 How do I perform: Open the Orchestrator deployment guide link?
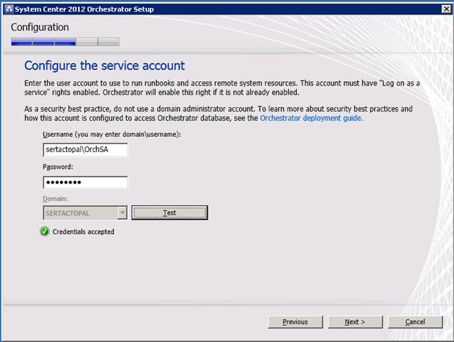[311, 118]
